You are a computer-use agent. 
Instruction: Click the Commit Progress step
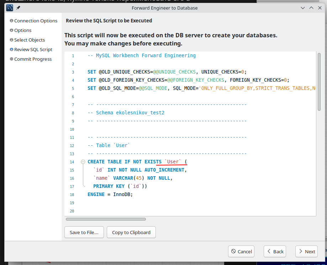point(33,59)
